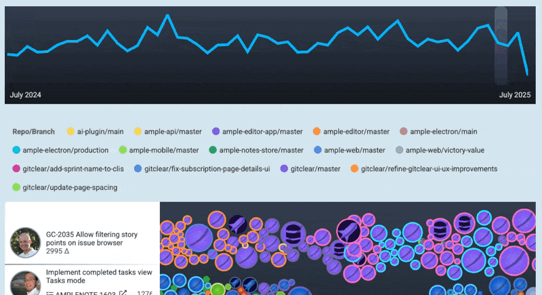Toggle ample-electron/main in the legend

pos(438,132)
